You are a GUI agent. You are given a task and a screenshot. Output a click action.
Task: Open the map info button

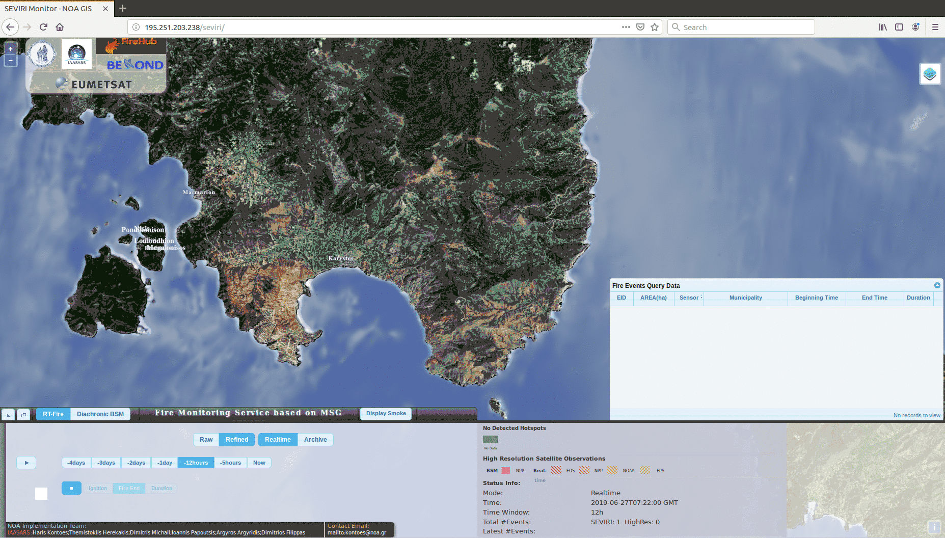(934, 527)
